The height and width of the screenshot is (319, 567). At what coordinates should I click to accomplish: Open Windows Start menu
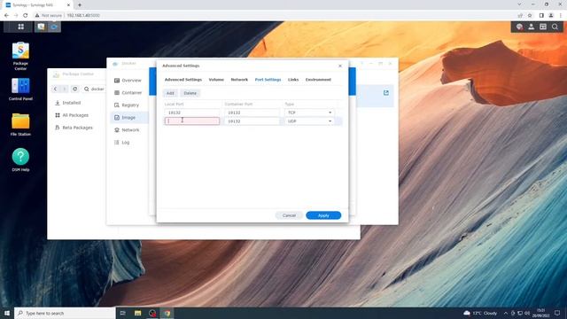[x=7, y=313]
